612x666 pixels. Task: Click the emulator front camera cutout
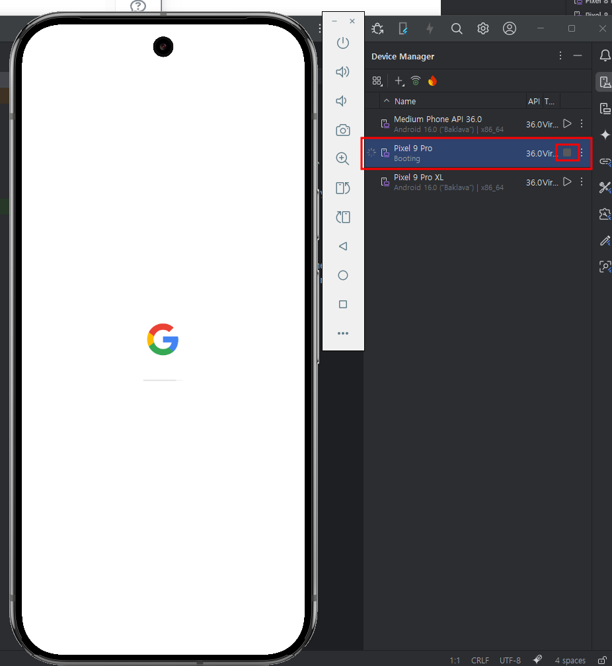(163, 47)
